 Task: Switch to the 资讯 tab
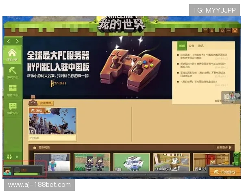(x=201, y=46)
